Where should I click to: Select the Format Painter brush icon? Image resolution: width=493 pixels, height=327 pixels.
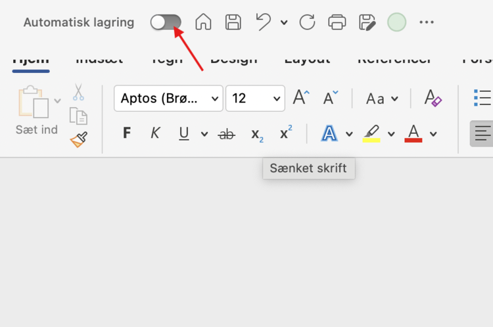(79, 139)
